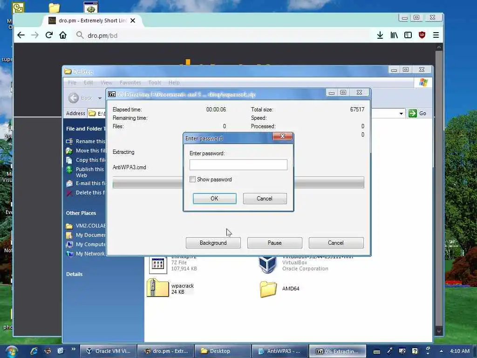Open the browser downloads panel
The height and width of the screenshot is (358, 477).
(380, 35)
